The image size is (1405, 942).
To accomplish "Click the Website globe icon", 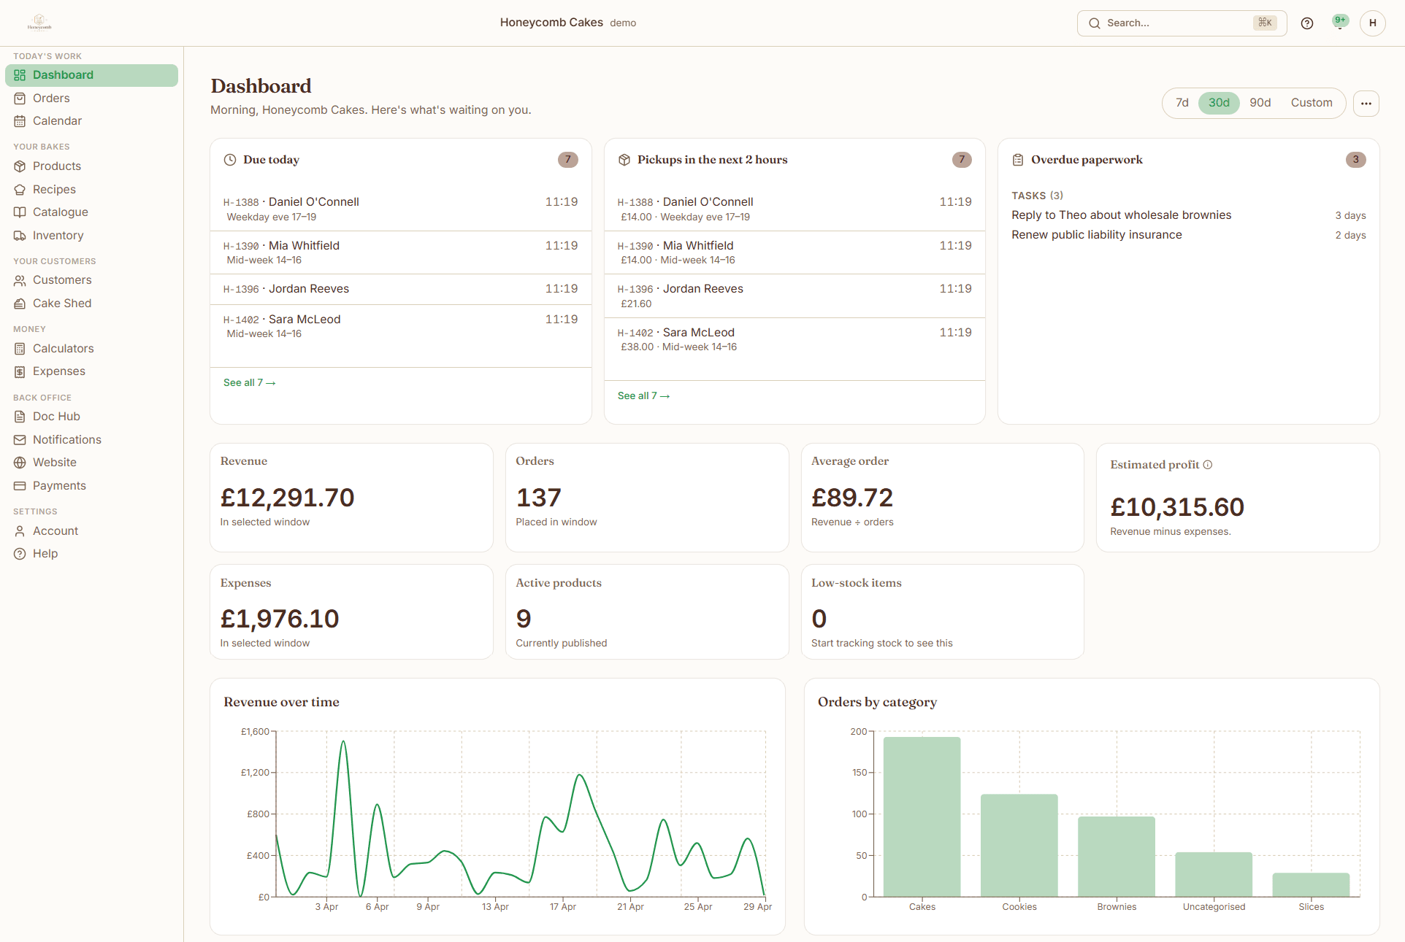I will (x=20, y=463).
